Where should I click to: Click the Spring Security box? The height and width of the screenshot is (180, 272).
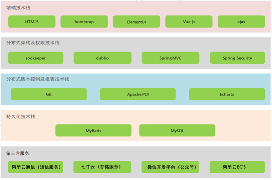pos(237,58)
